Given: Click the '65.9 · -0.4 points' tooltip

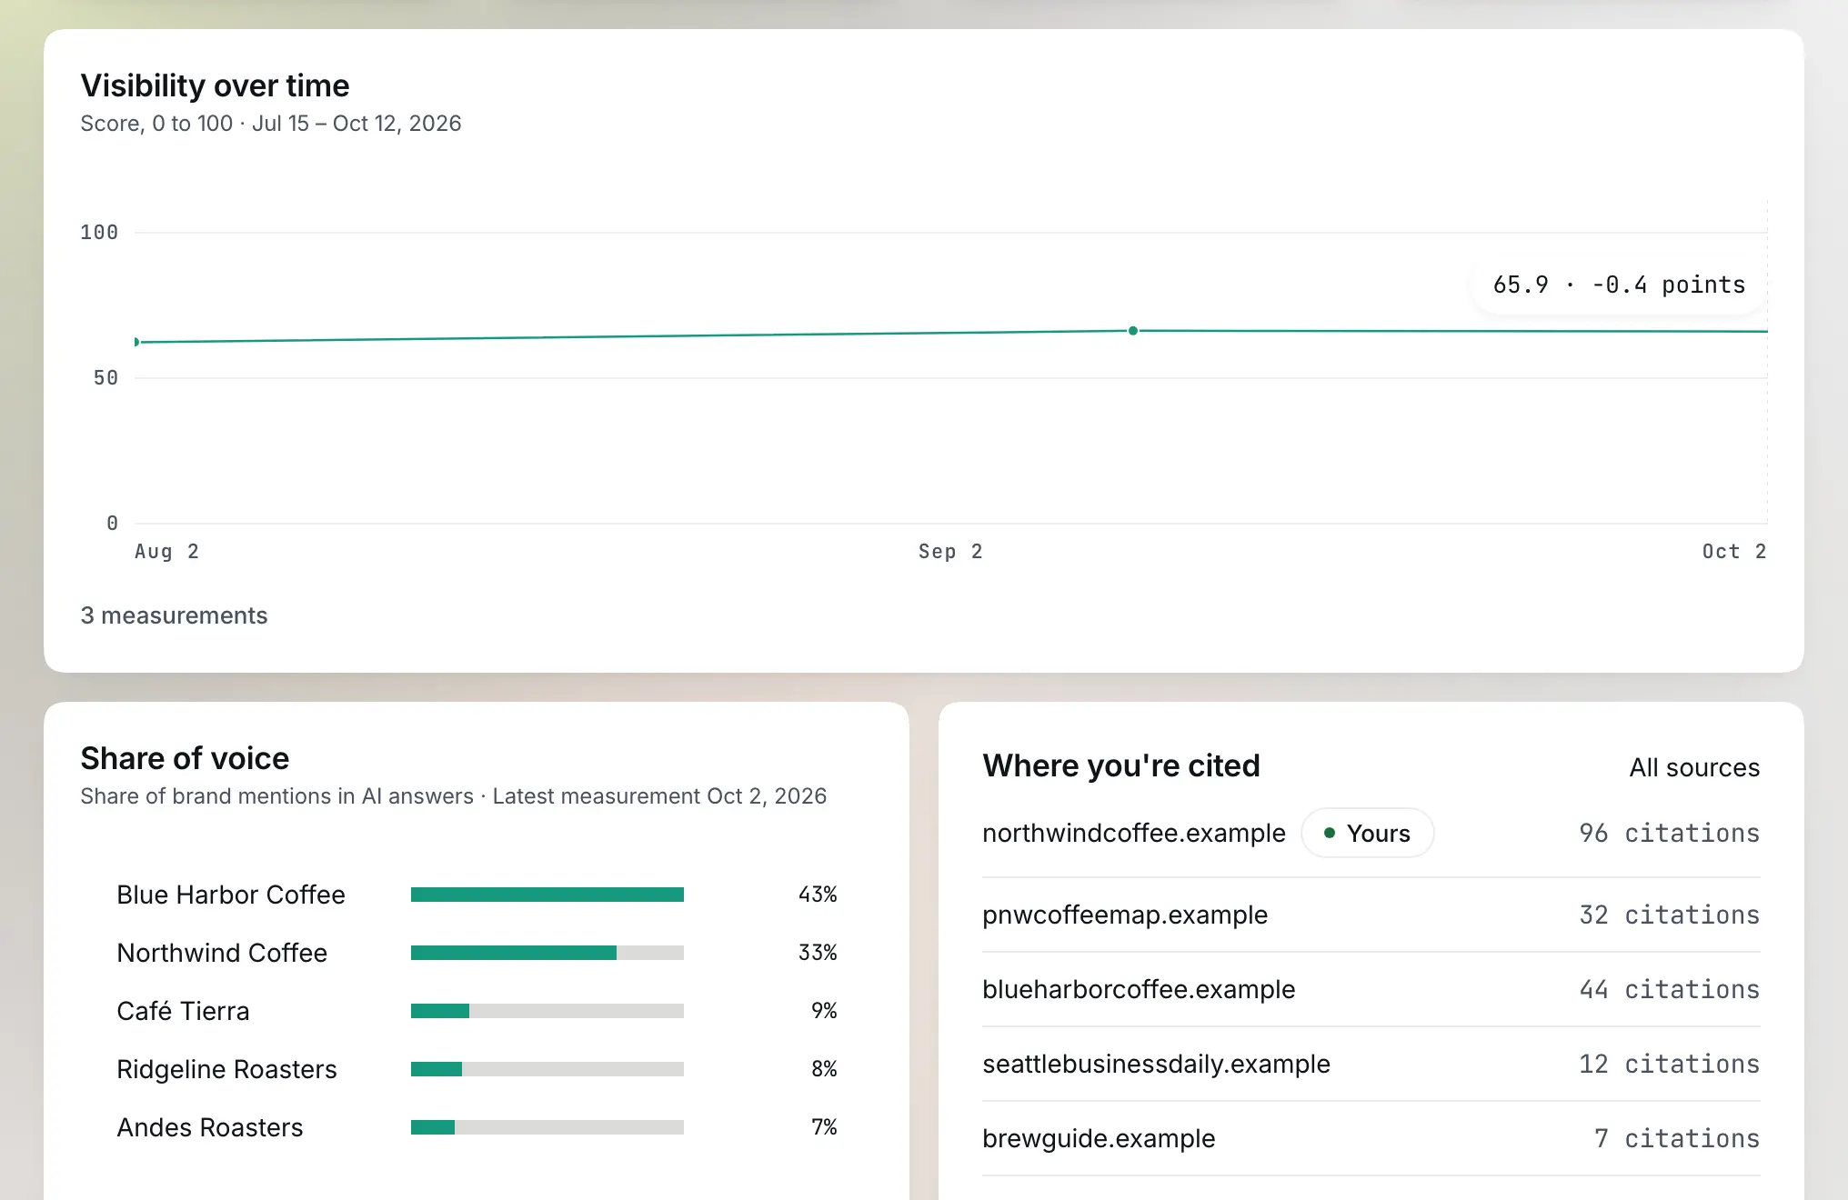Looking at the screenshot, I should click(x=1619, y=285).
